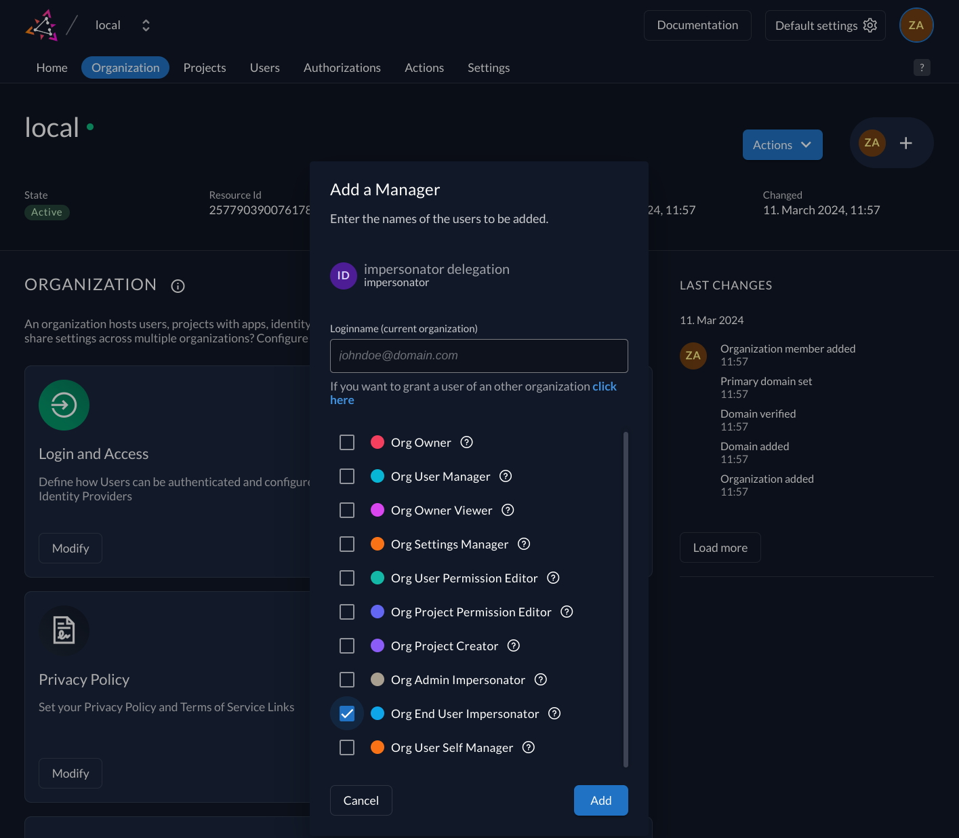959x838 pixels.
Task: Check the Org User Manager role
Action: (x=347, y=476)
